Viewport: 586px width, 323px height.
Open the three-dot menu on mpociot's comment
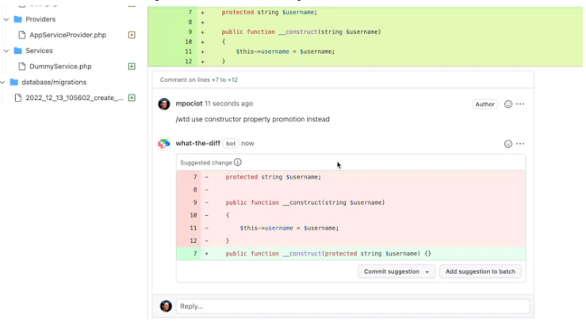pos(520,104)
